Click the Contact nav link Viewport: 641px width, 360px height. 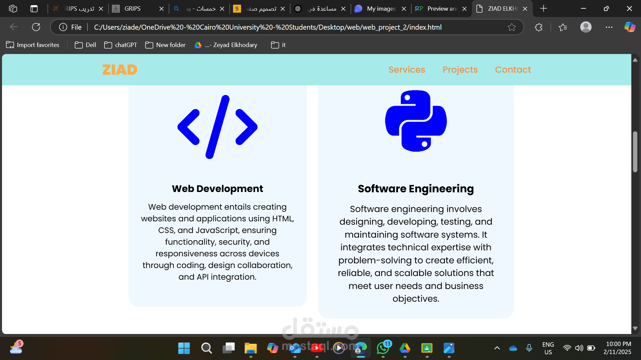[x=513, y=70]
